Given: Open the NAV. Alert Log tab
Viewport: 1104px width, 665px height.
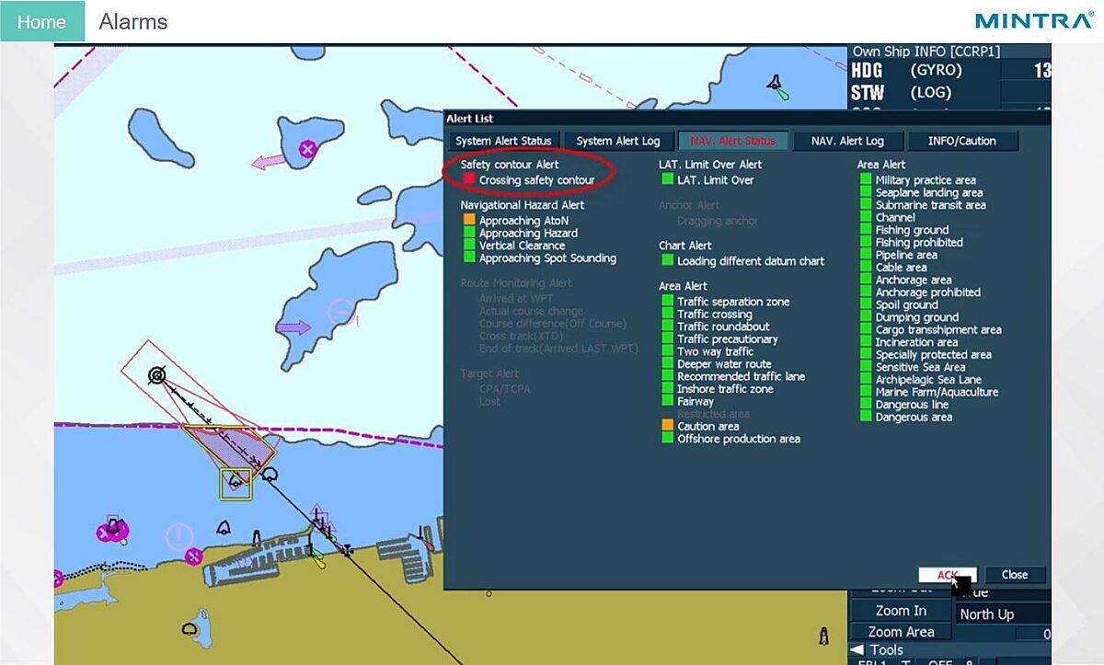Looking at the screenshot, I should [x=847, y=141].
